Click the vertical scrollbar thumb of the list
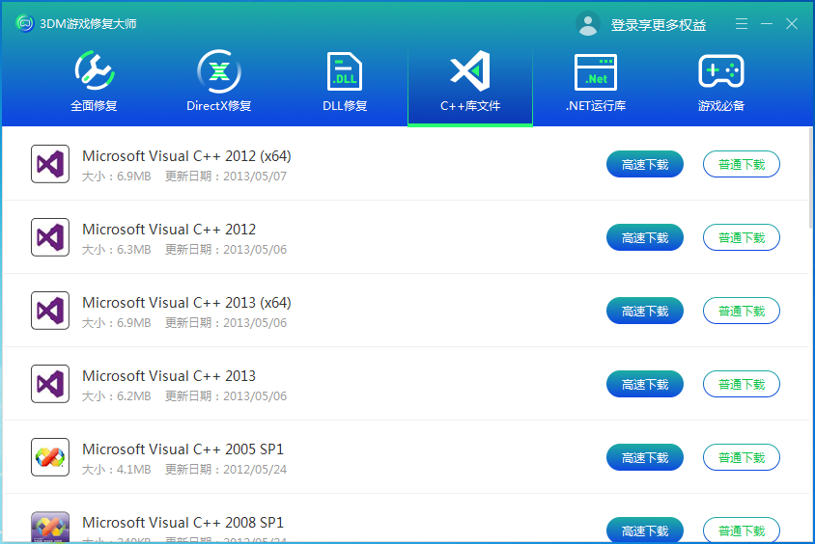This screenshot has width=815, height=544. click(x=811, y=177)
